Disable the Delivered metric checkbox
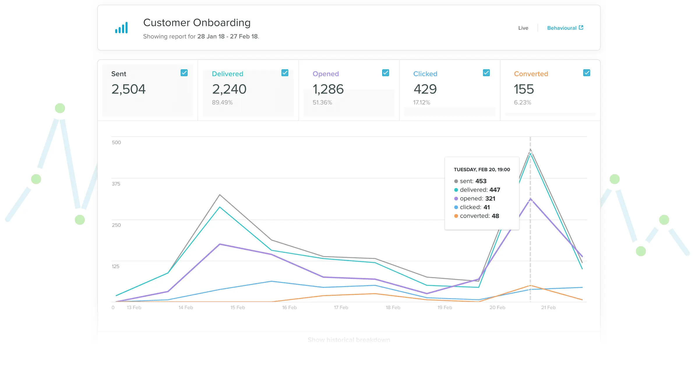Viewport: 698px width, 371px height. (x=285, y=72)
